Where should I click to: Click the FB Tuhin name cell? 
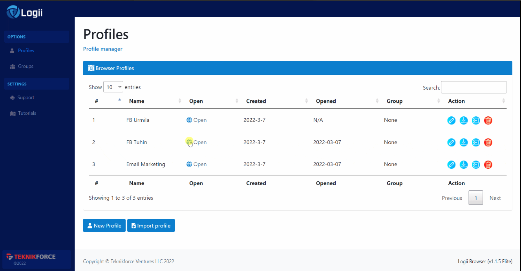pos(137,142)
